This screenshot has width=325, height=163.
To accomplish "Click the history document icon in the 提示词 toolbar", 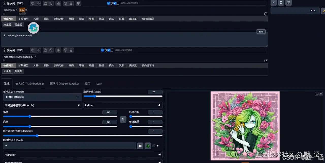I will (45, 3).
